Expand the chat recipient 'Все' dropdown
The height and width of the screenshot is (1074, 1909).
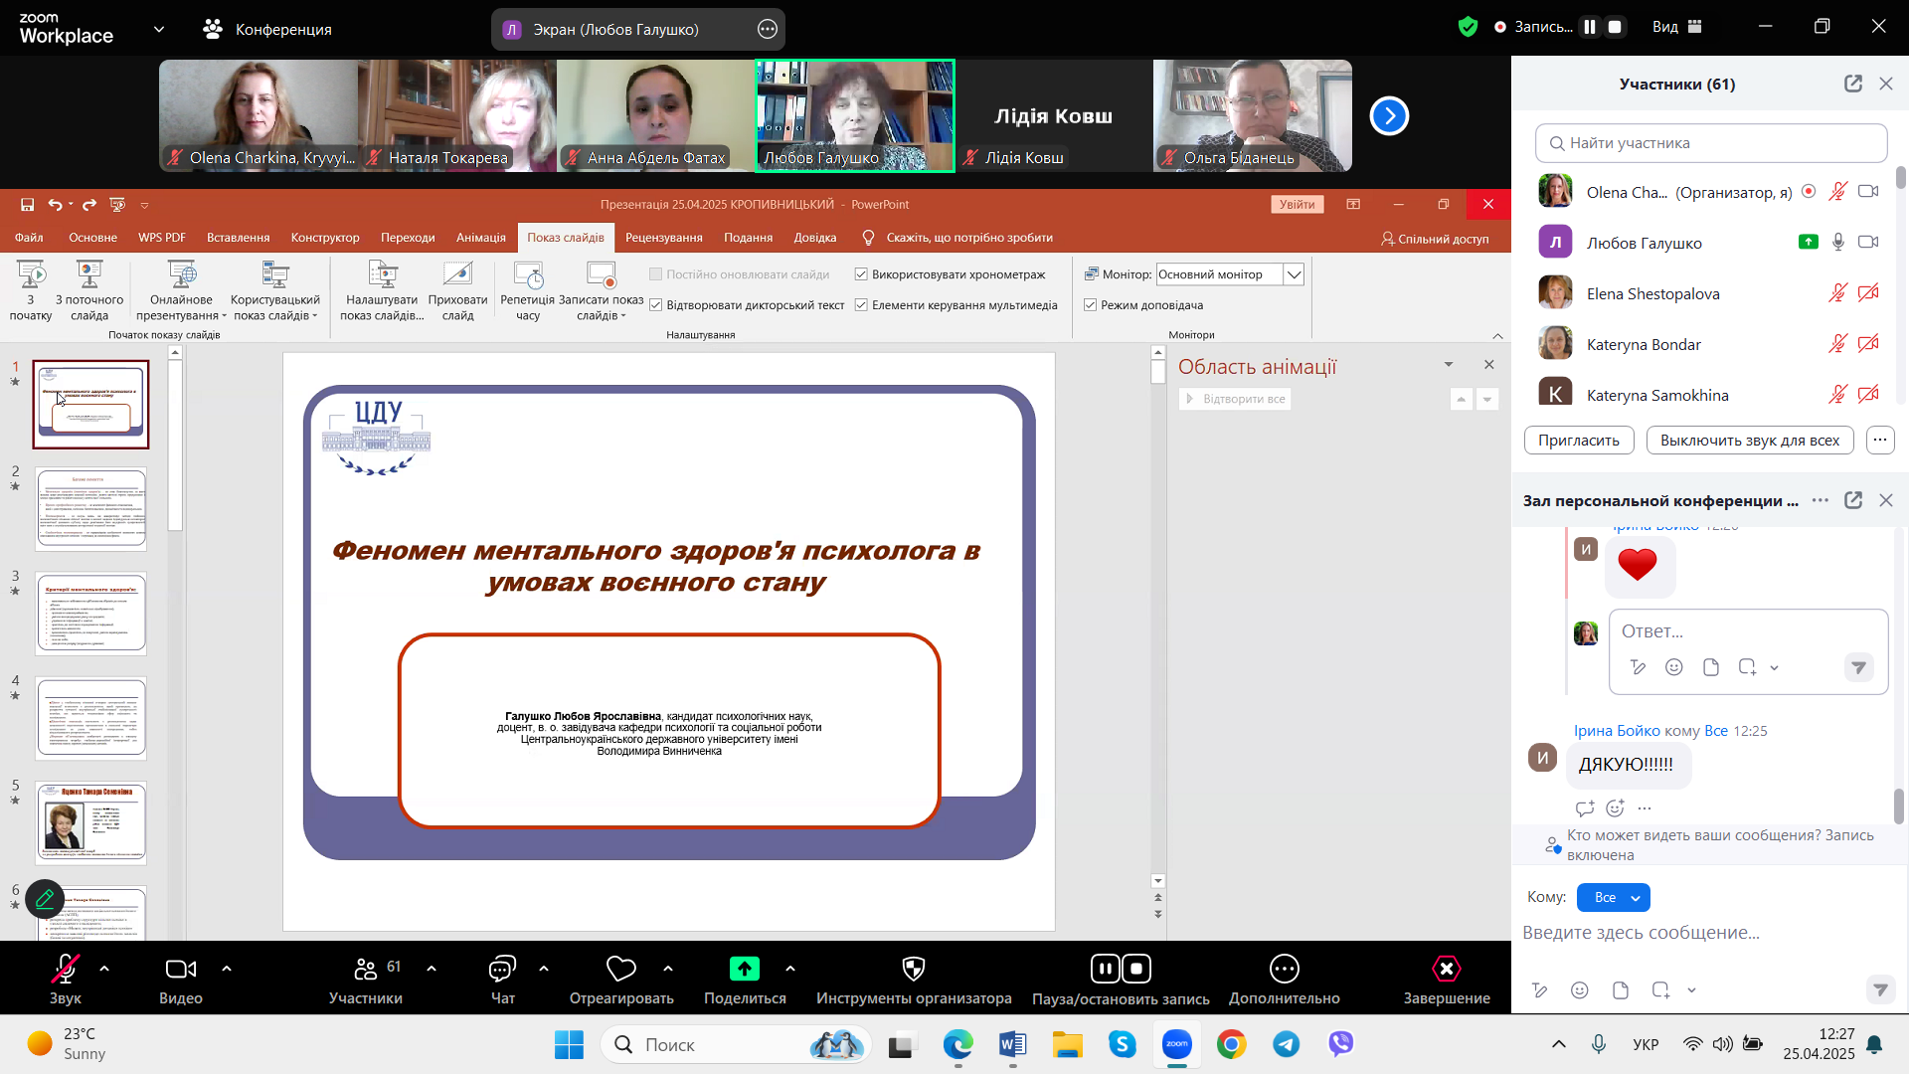[x=1613, y=898]
